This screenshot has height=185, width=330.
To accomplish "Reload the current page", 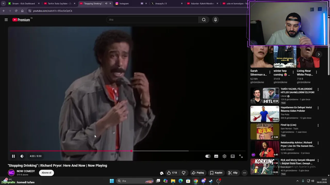I will 16,11.
